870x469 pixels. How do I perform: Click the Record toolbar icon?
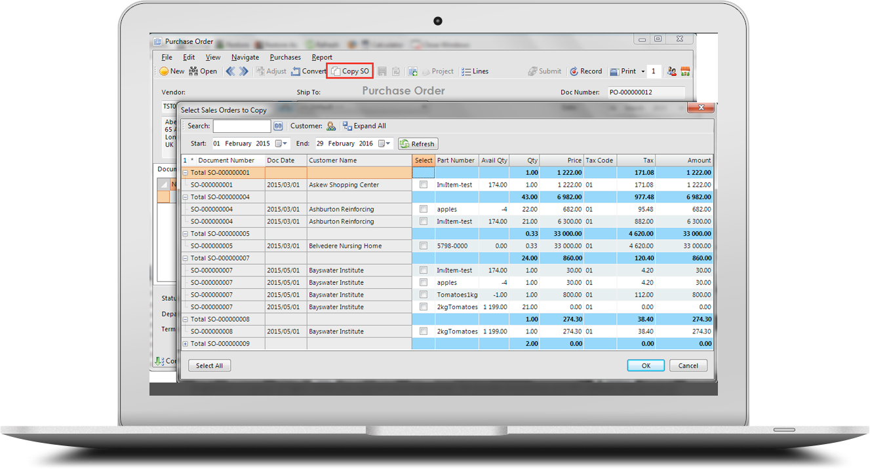(574, 71)
